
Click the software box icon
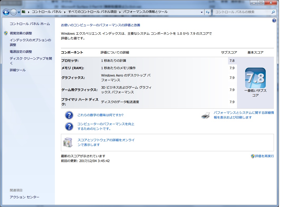[68, 143]
